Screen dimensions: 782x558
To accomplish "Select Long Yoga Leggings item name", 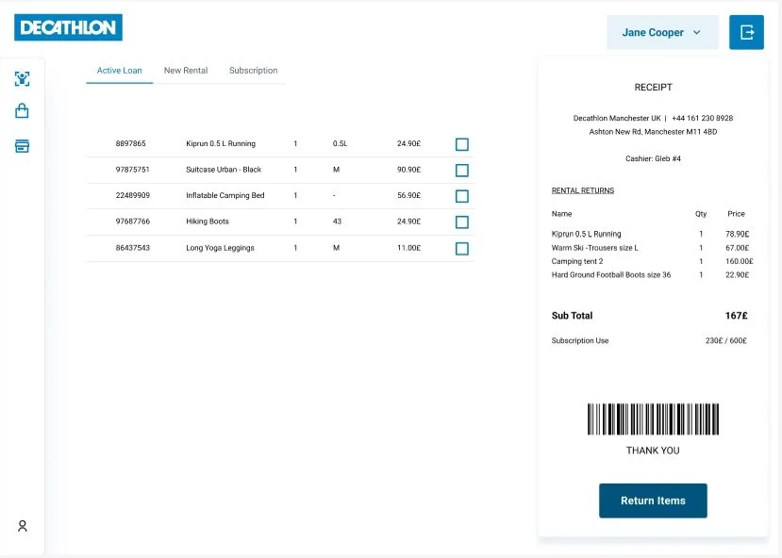I will [x=220, y=248].
